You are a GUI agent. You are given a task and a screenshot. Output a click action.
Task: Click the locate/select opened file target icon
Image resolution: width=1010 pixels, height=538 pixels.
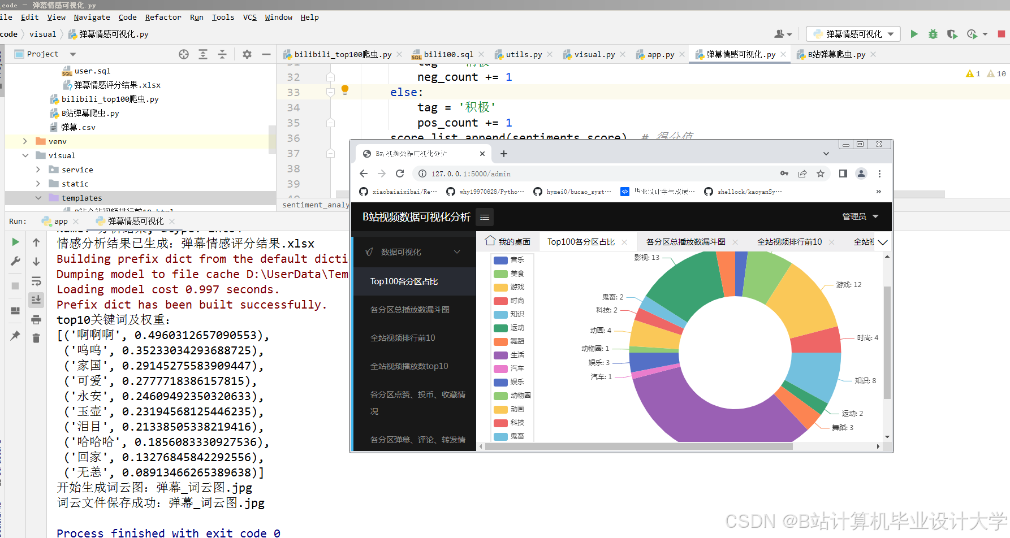(184, 54)
